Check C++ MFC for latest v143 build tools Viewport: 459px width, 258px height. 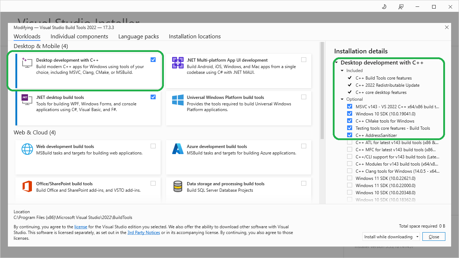click(x=350, y=149)
